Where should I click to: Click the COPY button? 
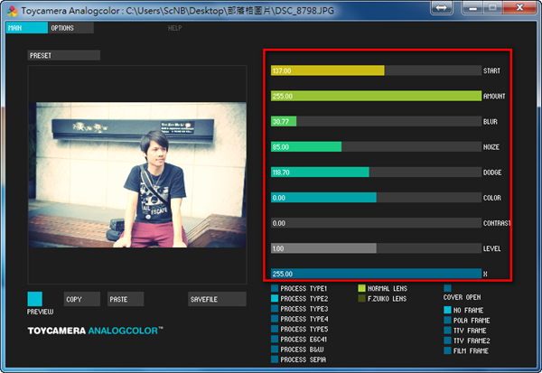pos(82,299)
